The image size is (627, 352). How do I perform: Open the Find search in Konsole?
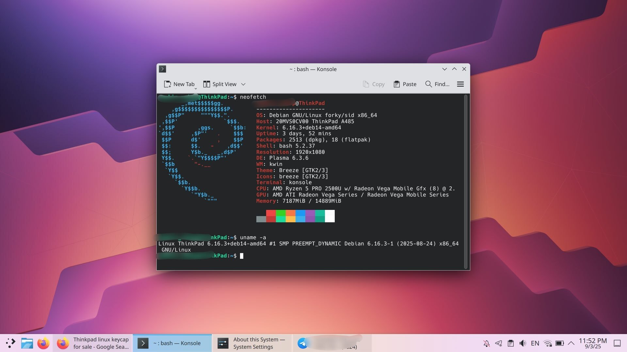pos(437,84)
